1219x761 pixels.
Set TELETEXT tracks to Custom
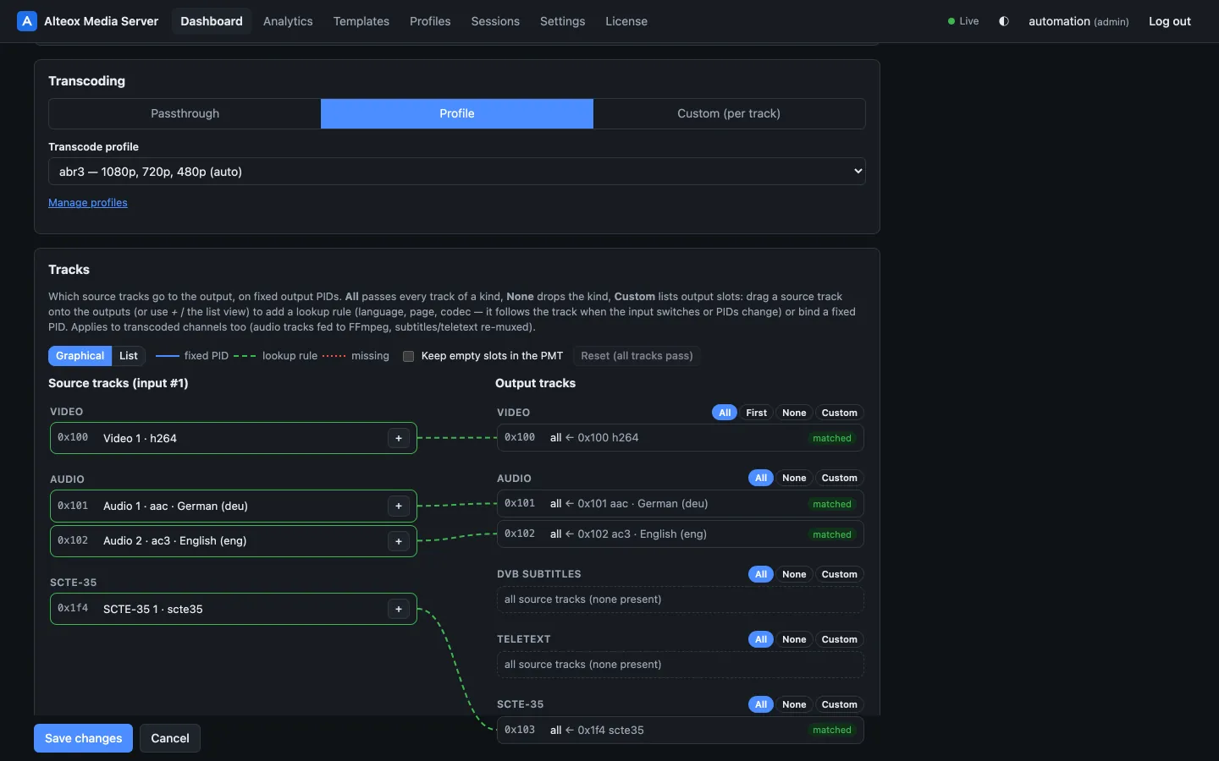[x=840, y=639]
